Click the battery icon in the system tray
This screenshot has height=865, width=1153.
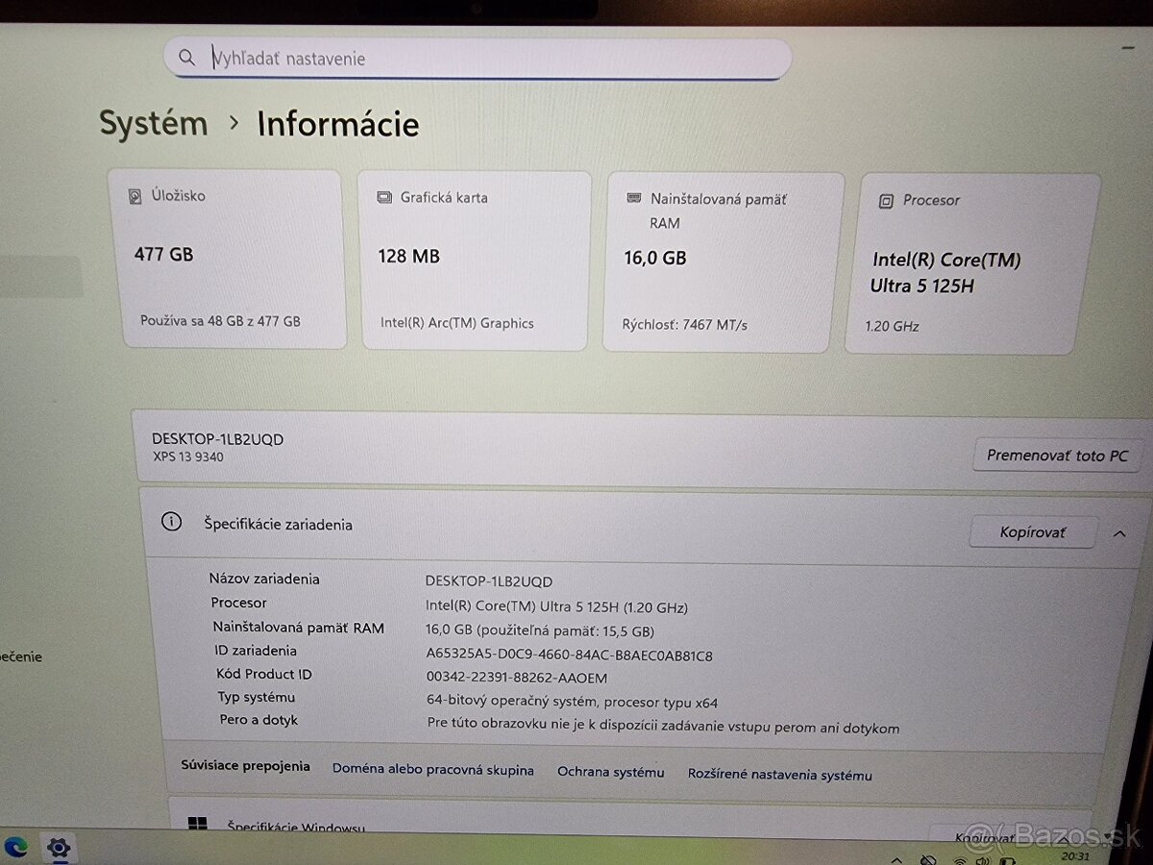1007,859
